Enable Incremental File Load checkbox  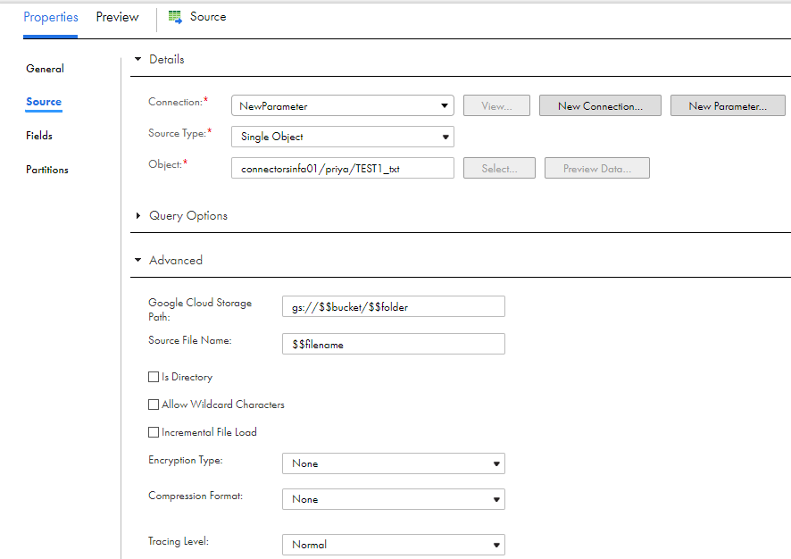coord(154,432)
